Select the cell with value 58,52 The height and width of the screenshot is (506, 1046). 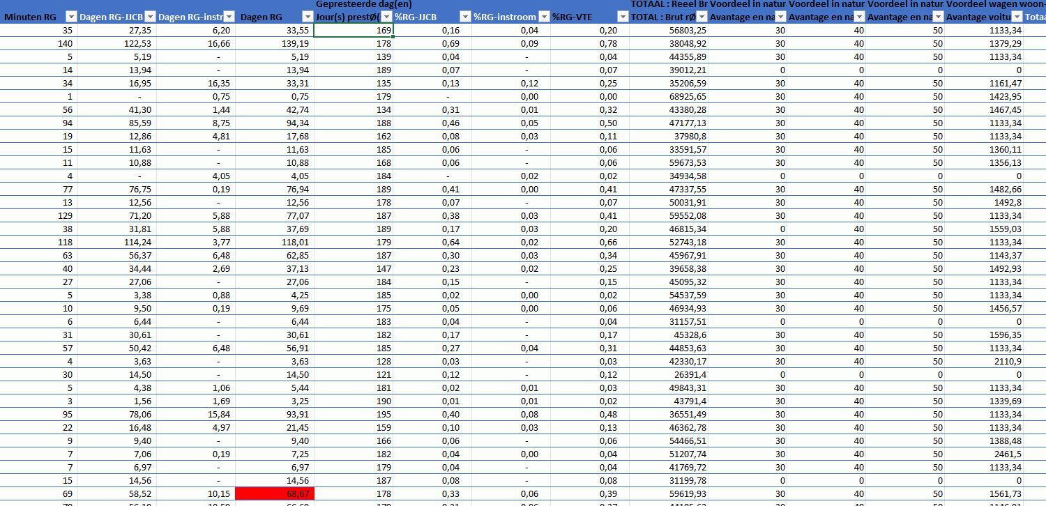point(117,493)
